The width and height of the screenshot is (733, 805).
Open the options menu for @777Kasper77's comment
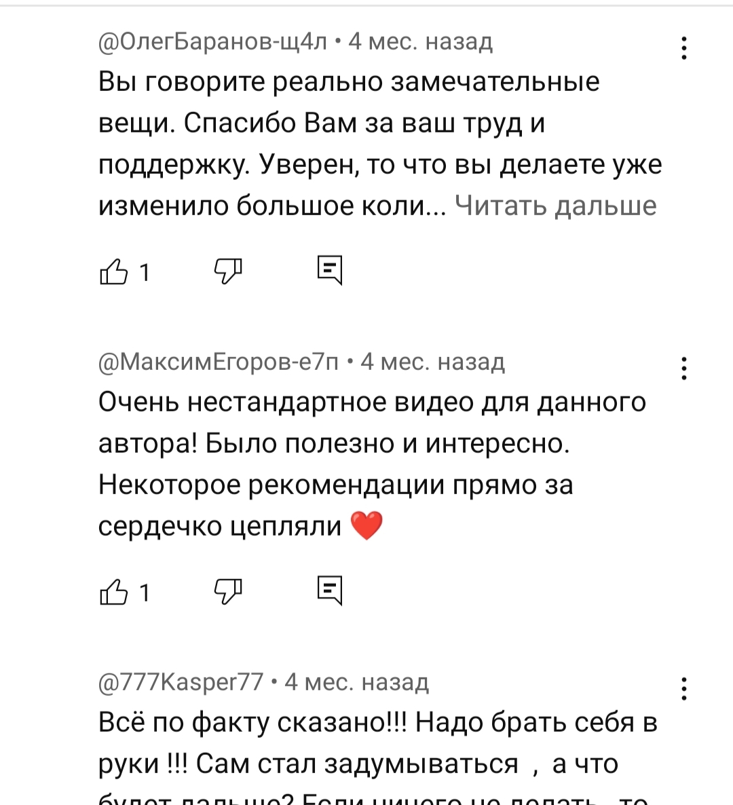coord(684,689)
